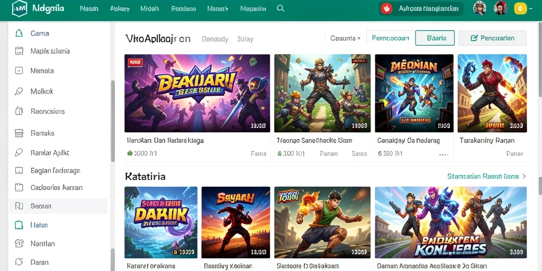This screenshot has width=542, height=271.
Task: Click the Damain Amnaniia game title
Action: click(432, 266)
